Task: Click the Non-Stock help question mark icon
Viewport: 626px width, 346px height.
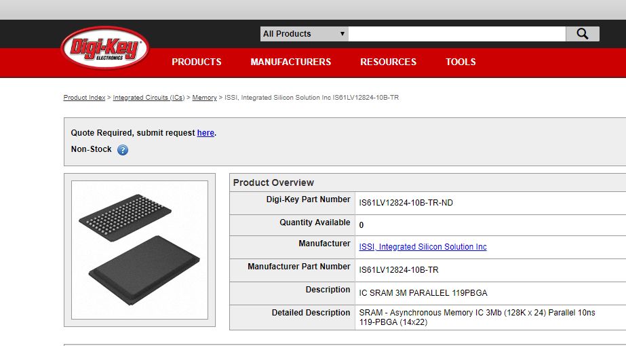Action: pyautogui.click(x=123, y=150)
